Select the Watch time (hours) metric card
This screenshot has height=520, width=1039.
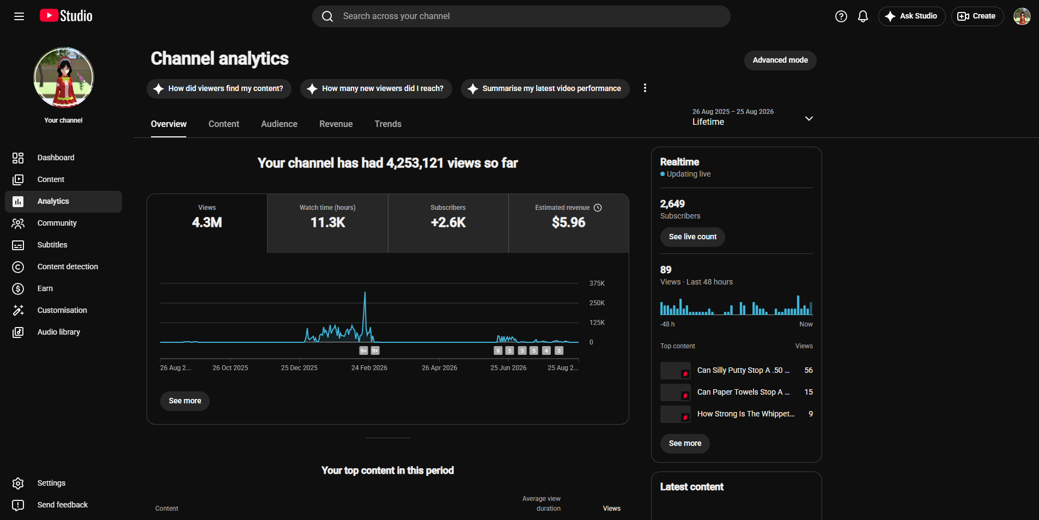(x=327, y=223)
